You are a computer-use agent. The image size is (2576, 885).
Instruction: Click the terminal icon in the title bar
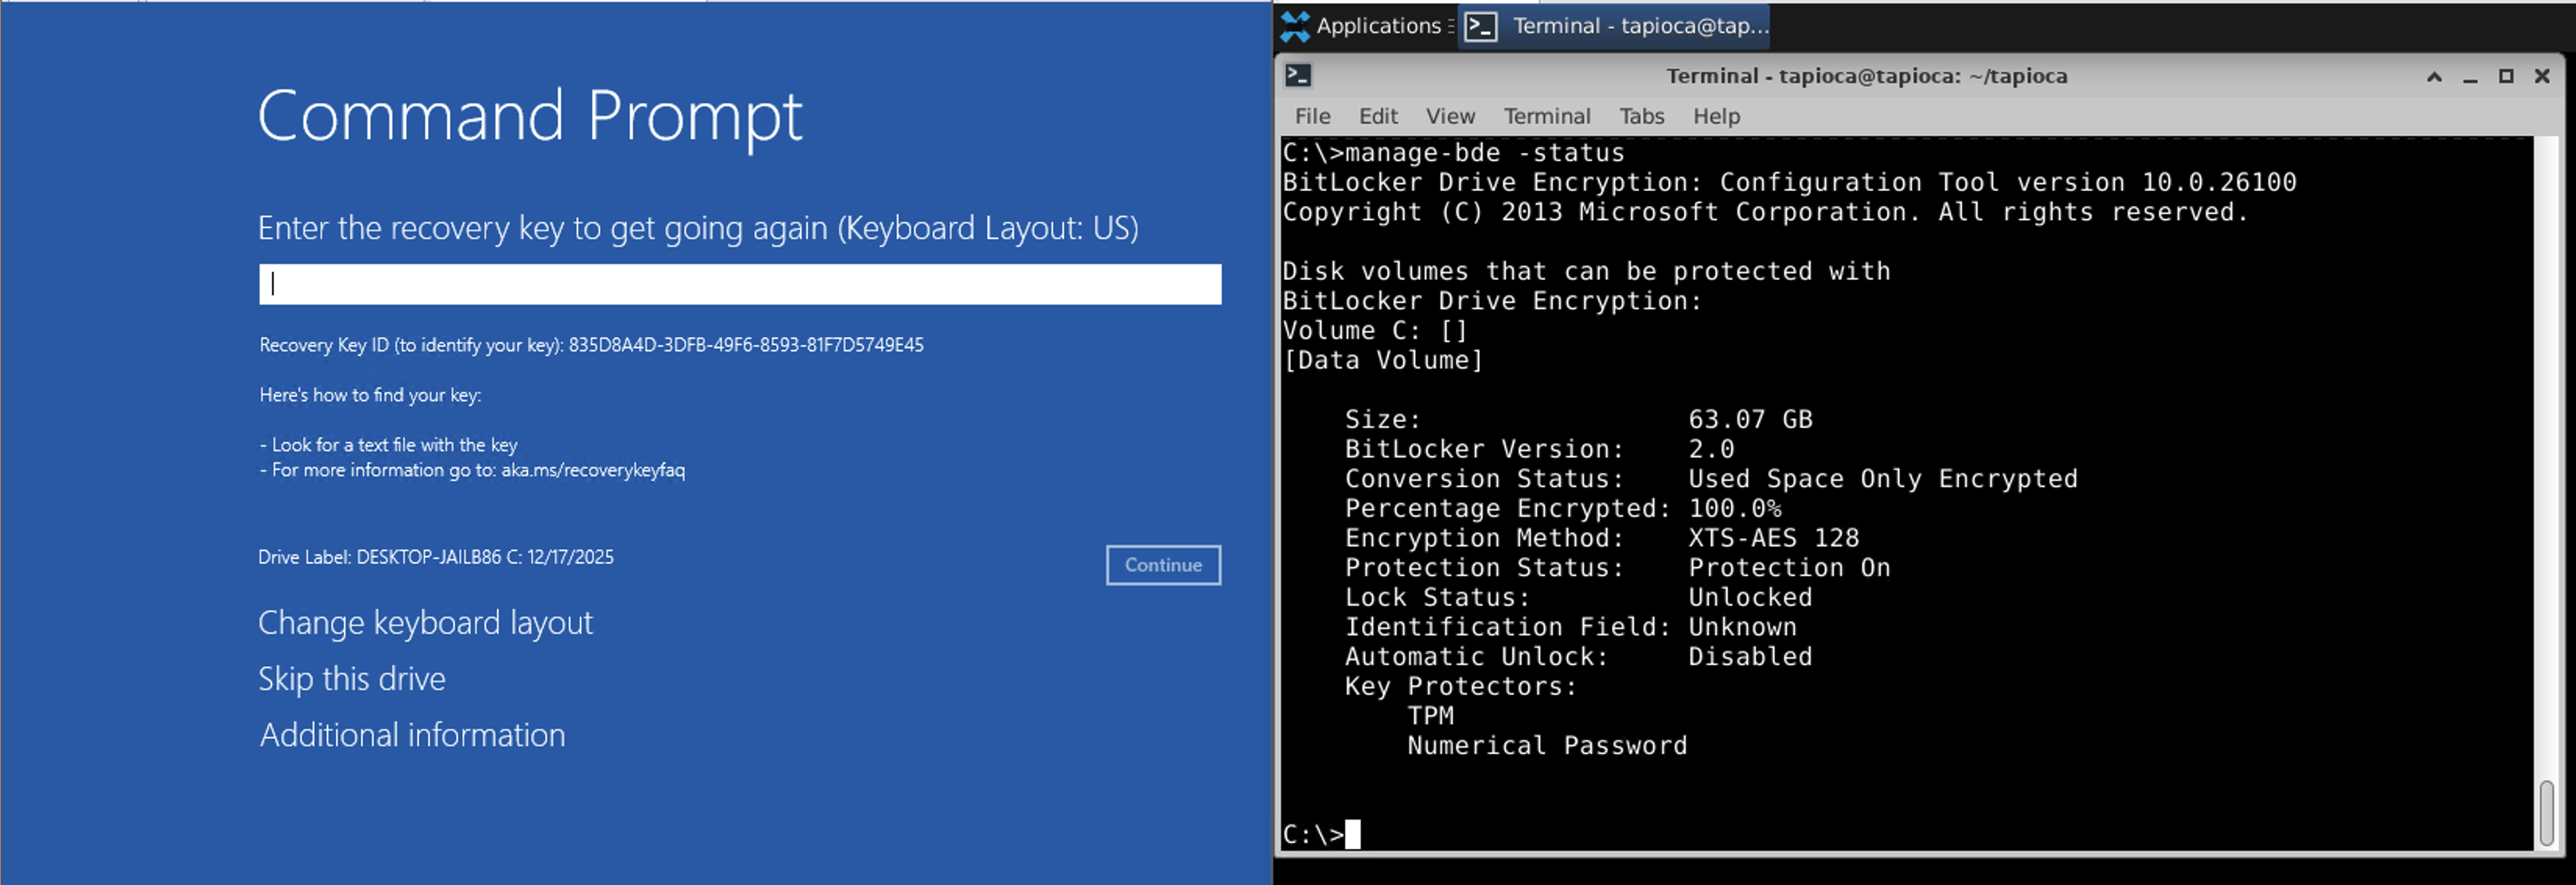tap(1298, 75)
